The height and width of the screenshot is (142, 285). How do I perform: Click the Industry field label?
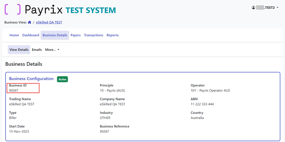point(106,112)
